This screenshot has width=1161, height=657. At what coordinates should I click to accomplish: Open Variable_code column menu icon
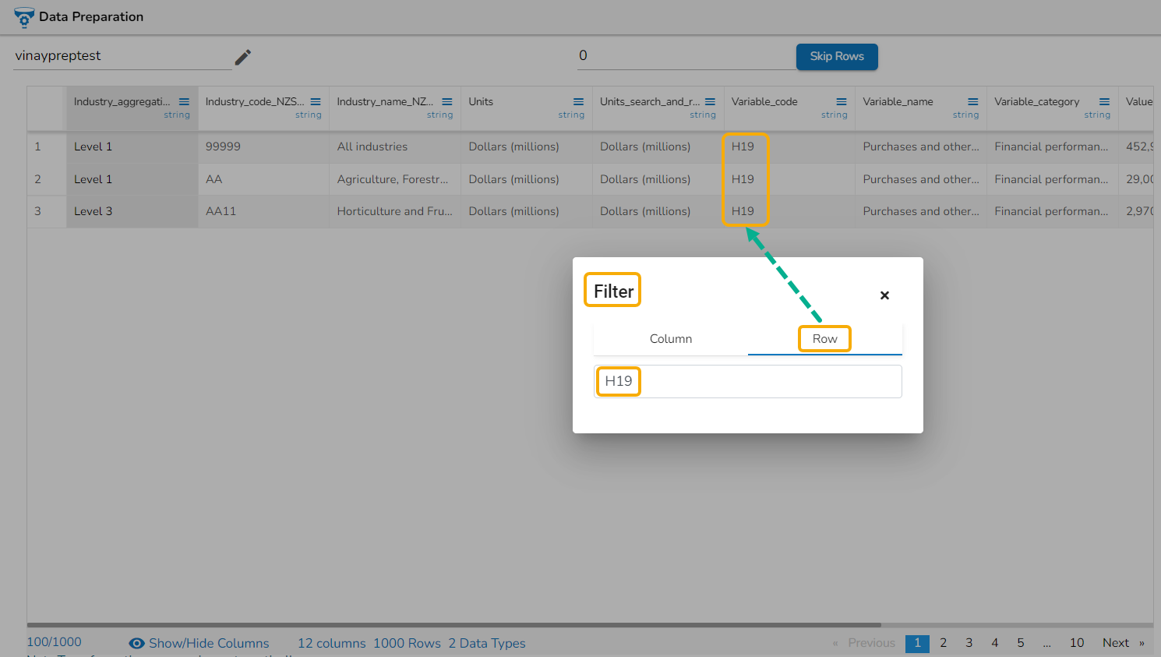tap(842, 102)
